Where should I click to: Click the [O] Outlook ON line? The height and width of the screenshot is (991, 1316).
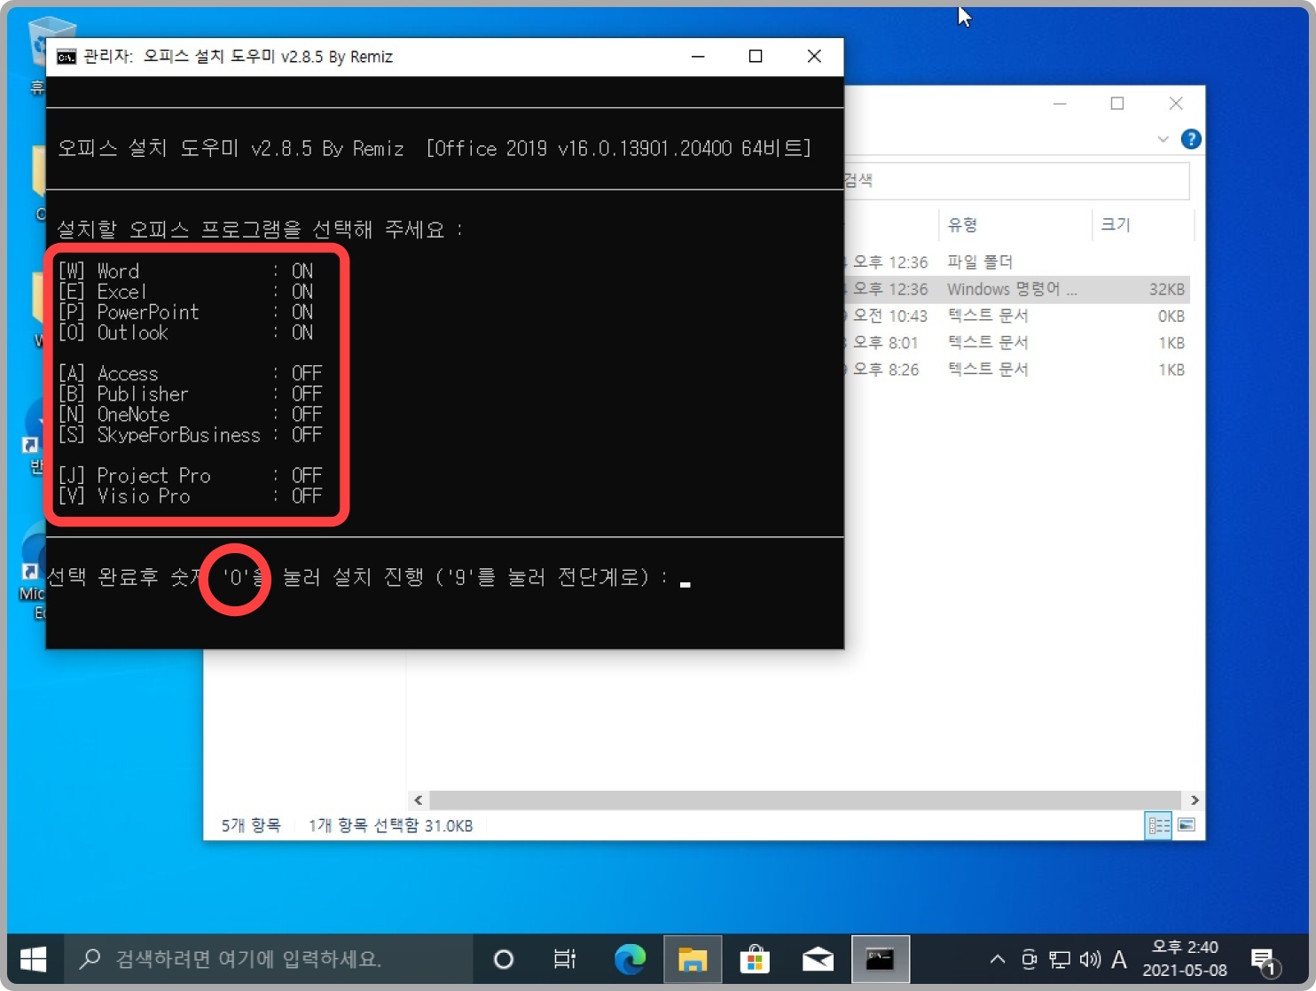tap(185, 332)
